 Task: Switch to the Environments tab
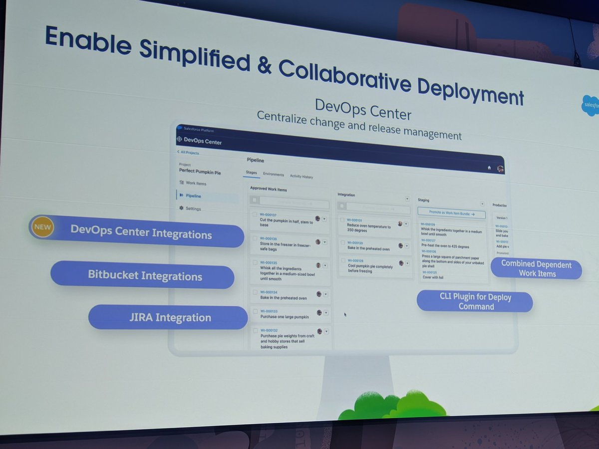click(x=274, y=174)
